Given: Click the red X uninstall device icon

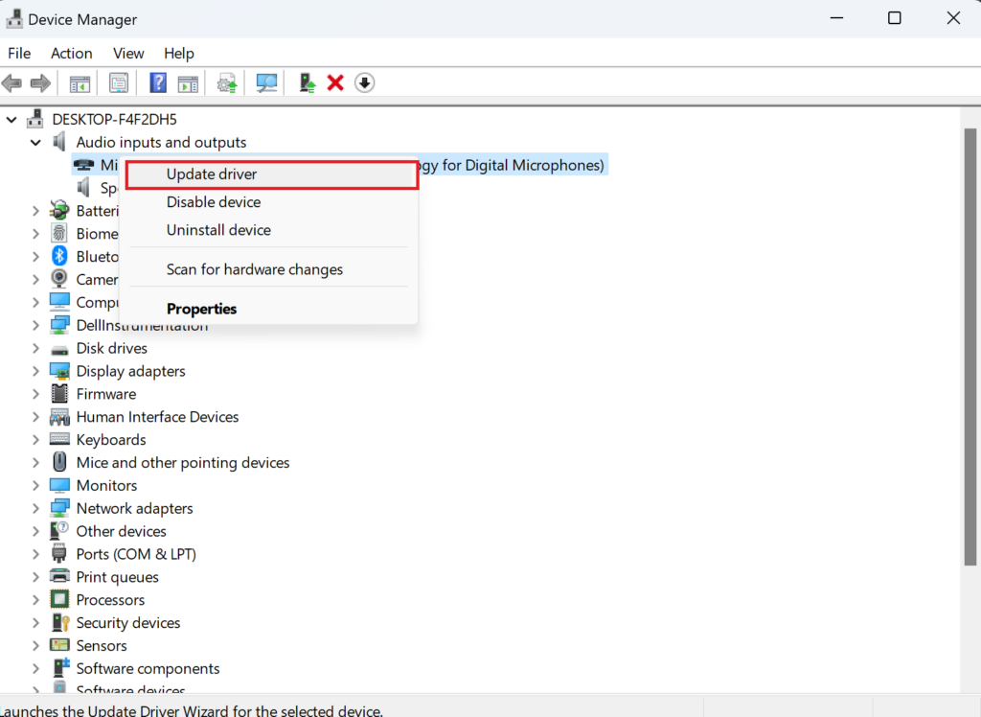Looking at the screenshot, I should [335, 83].
